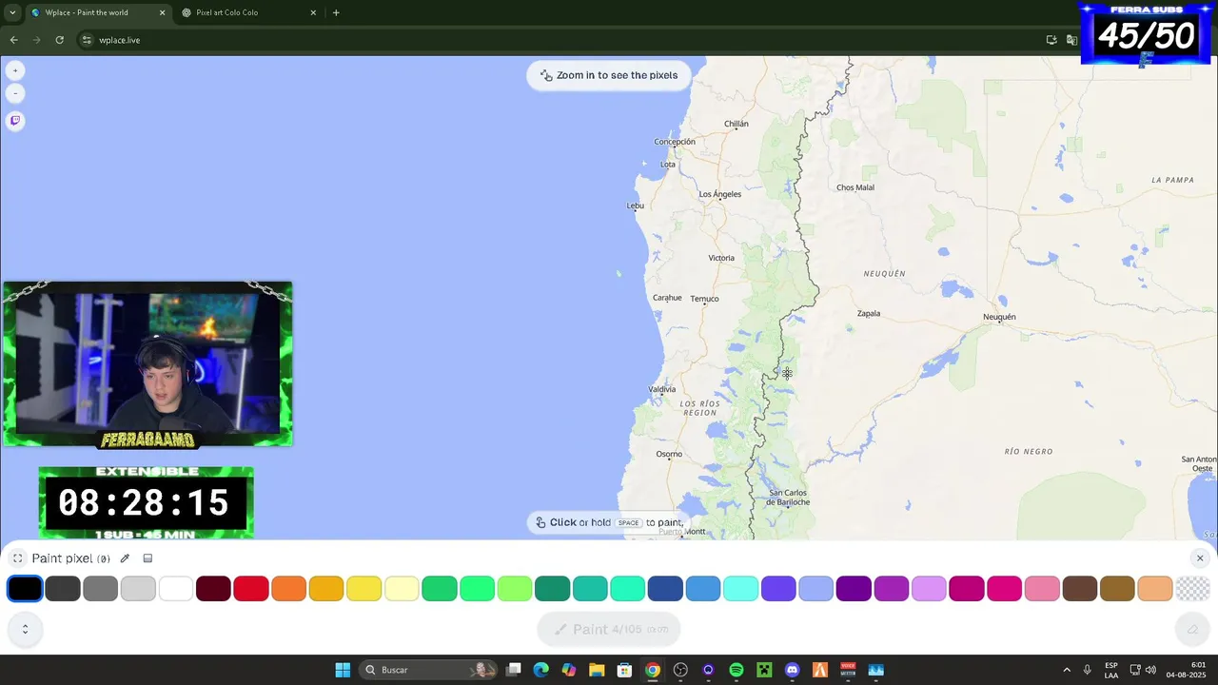Click the map zoom in plus button
This screenshot has width=1218, height=685.
click(x=15, y=70)
